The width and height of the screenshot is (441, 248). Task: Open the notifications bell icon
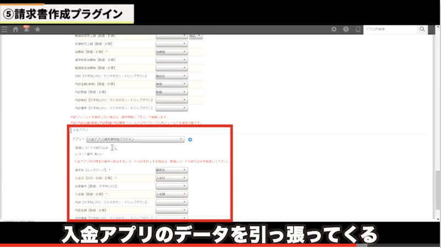pyautogui.click(x=26, y=29)
